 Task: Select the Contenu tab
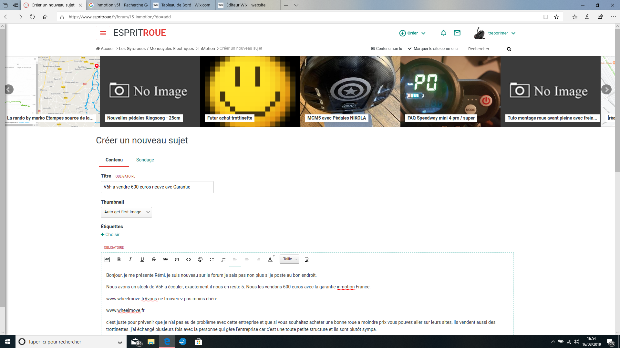[x=114, y=160]
